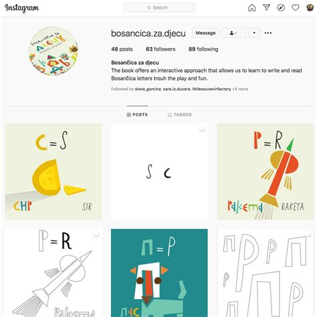This screenshot has height=317, width=317.
Task: Open the 89 following list
Action: point(203,49)
